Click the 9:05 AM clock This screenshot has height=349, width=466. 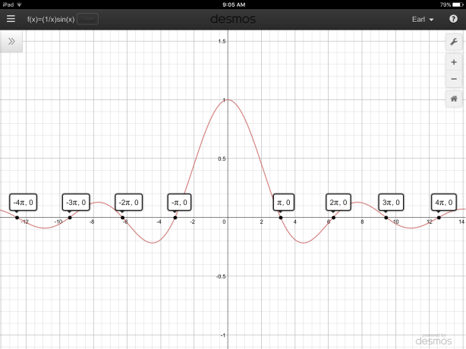click(x=234, y=5)
